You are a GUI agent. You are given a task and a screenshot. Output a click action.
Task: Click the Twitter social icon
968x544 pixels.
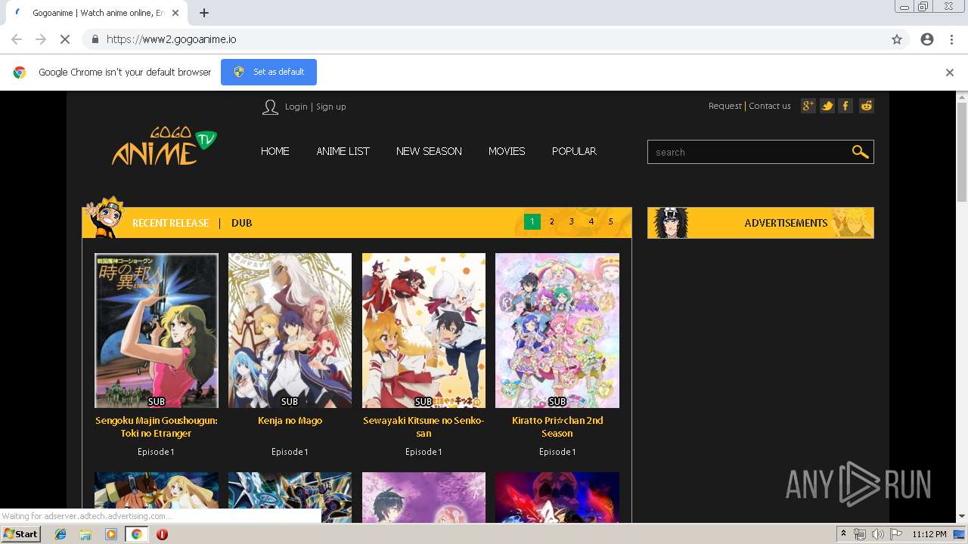pos(827,106)
